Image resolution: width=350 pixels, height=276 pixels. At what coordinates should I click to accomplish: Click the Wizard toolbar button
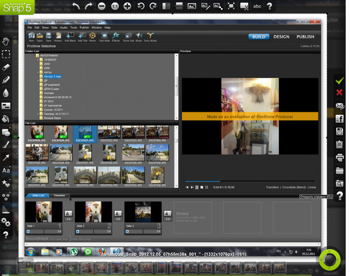tap(58, 37)
